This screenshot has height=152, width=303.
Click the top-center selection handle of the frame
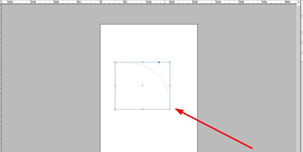[x=142, y=62]
